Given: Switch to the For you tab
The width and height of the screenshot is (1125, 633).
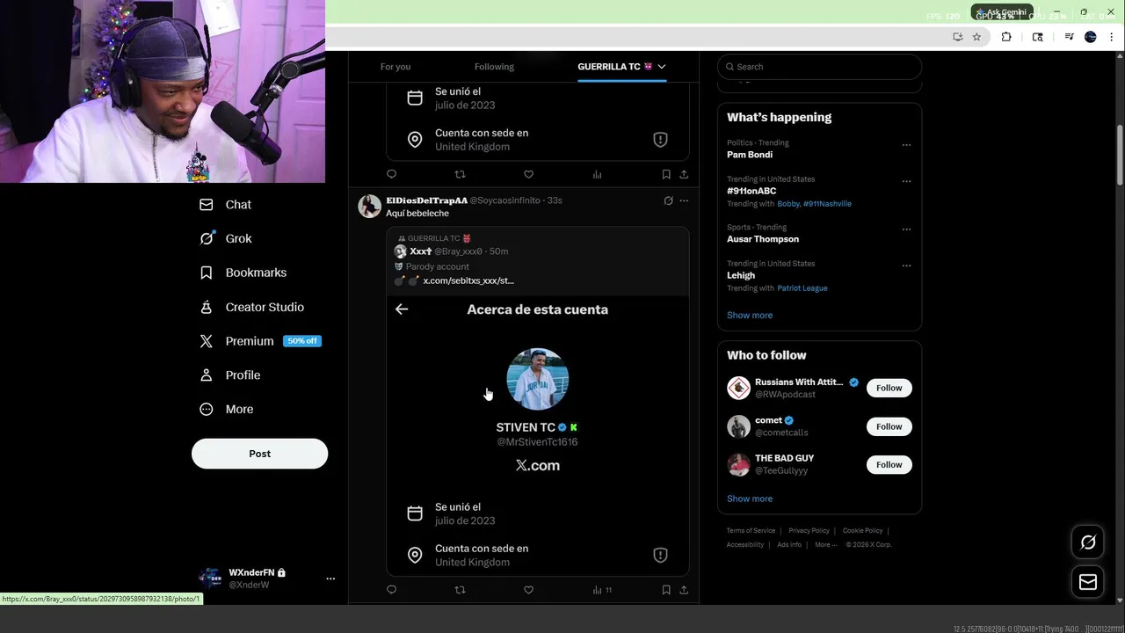Looking at the screenshot, I should [396, 67].
